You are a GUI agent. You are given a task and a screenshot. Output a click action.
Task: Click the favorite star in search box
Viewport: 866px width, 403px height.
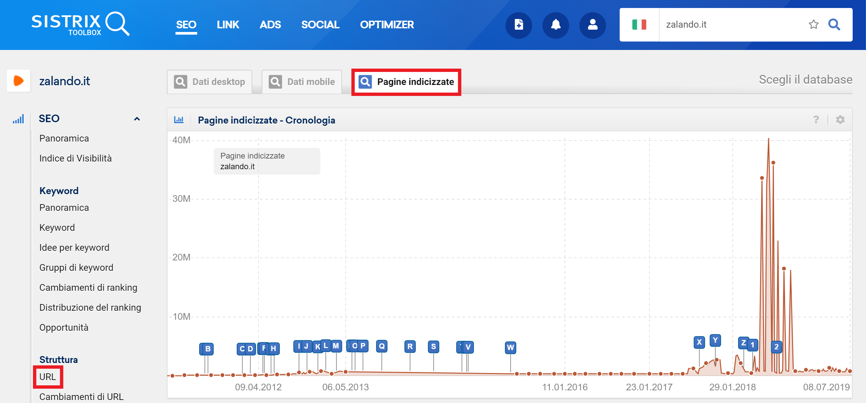[x=813, y=25]
